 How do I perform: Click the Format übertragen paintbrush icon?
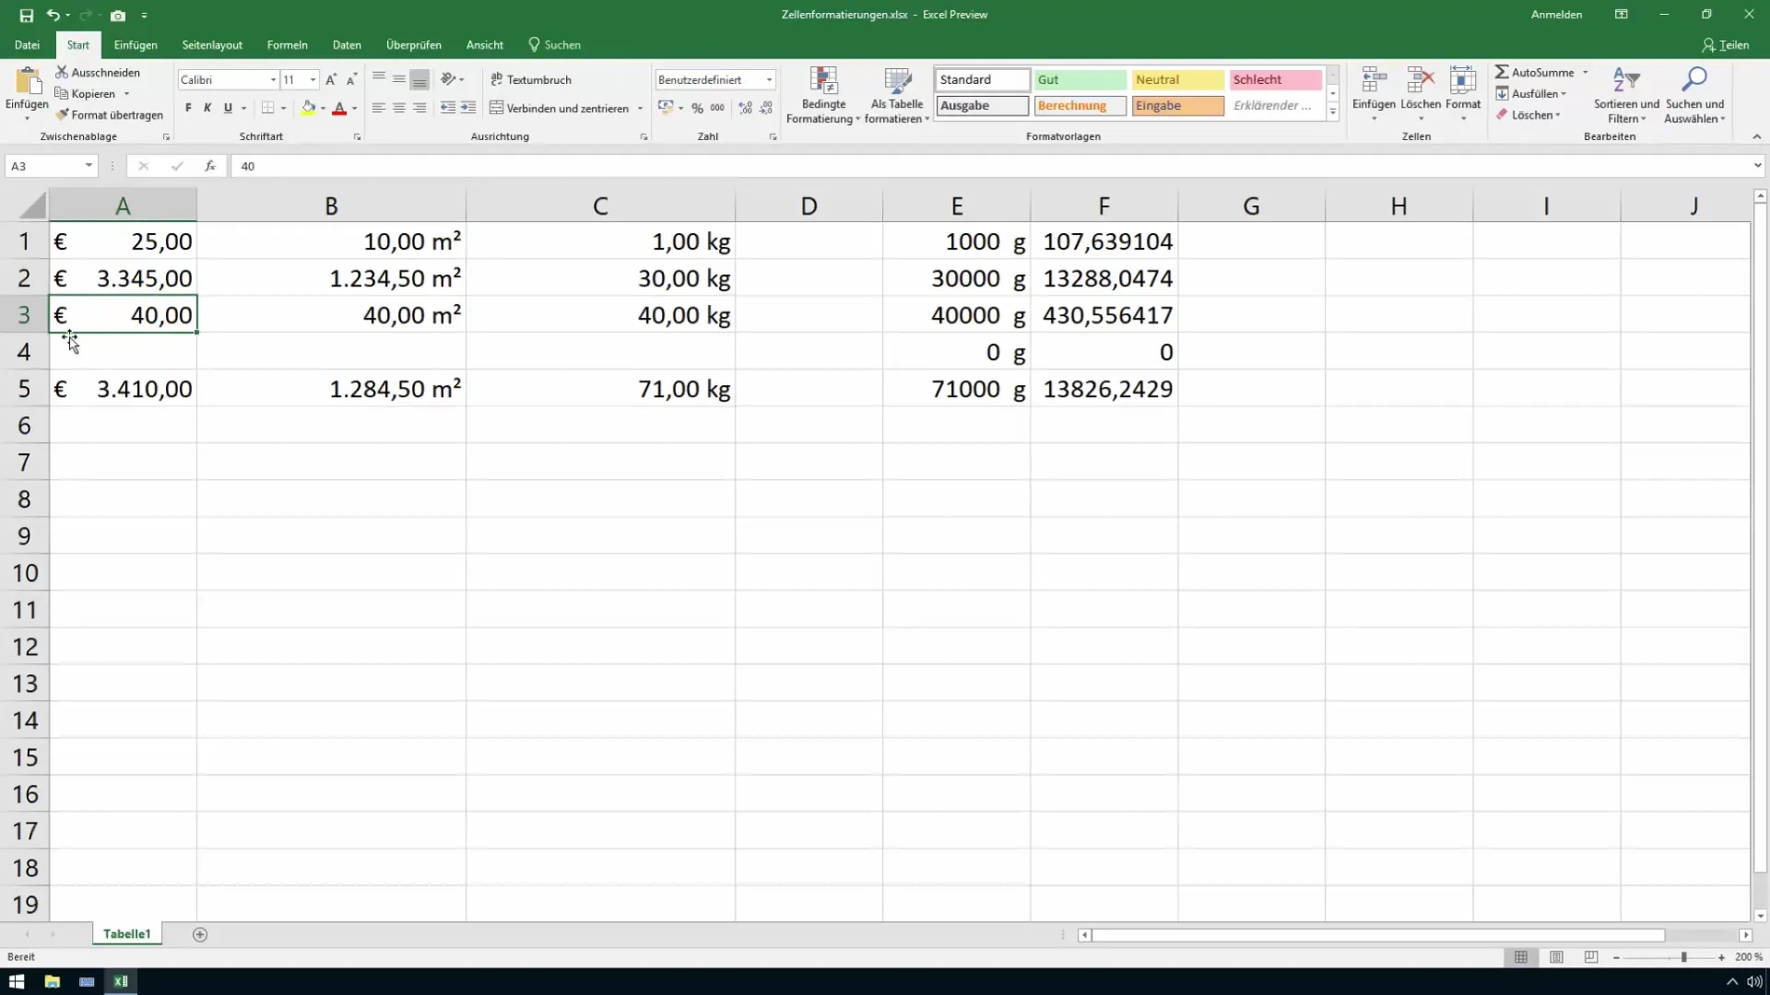(62, 115)
